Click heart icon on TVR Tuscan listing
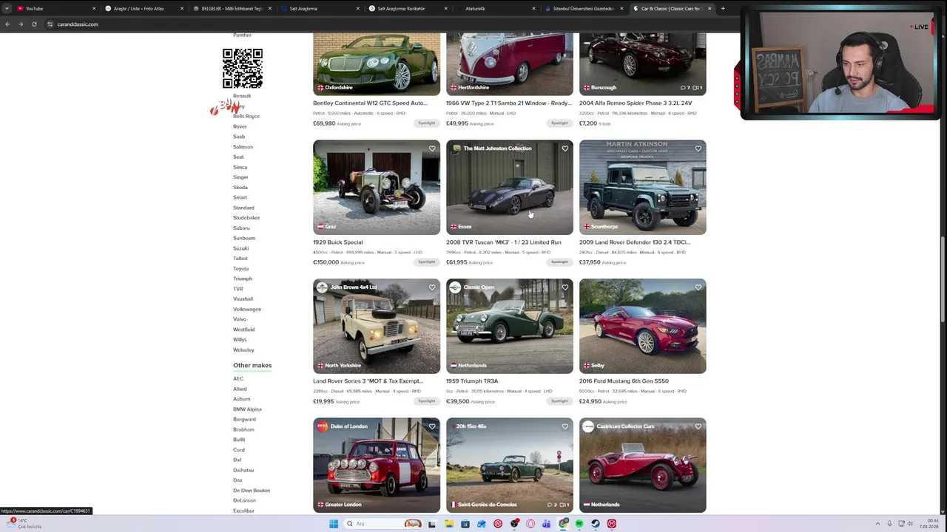 pyautogui.click(x=565, y=149)
